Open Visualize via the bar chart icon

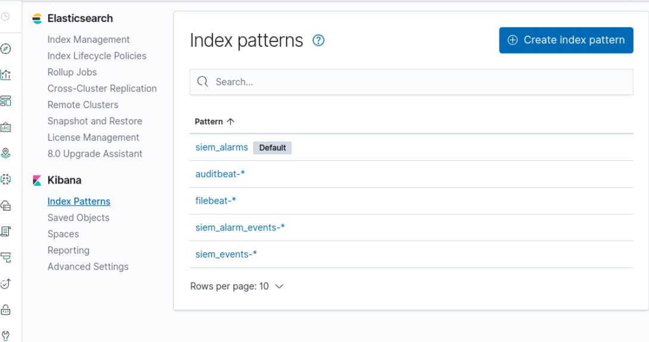5,75
